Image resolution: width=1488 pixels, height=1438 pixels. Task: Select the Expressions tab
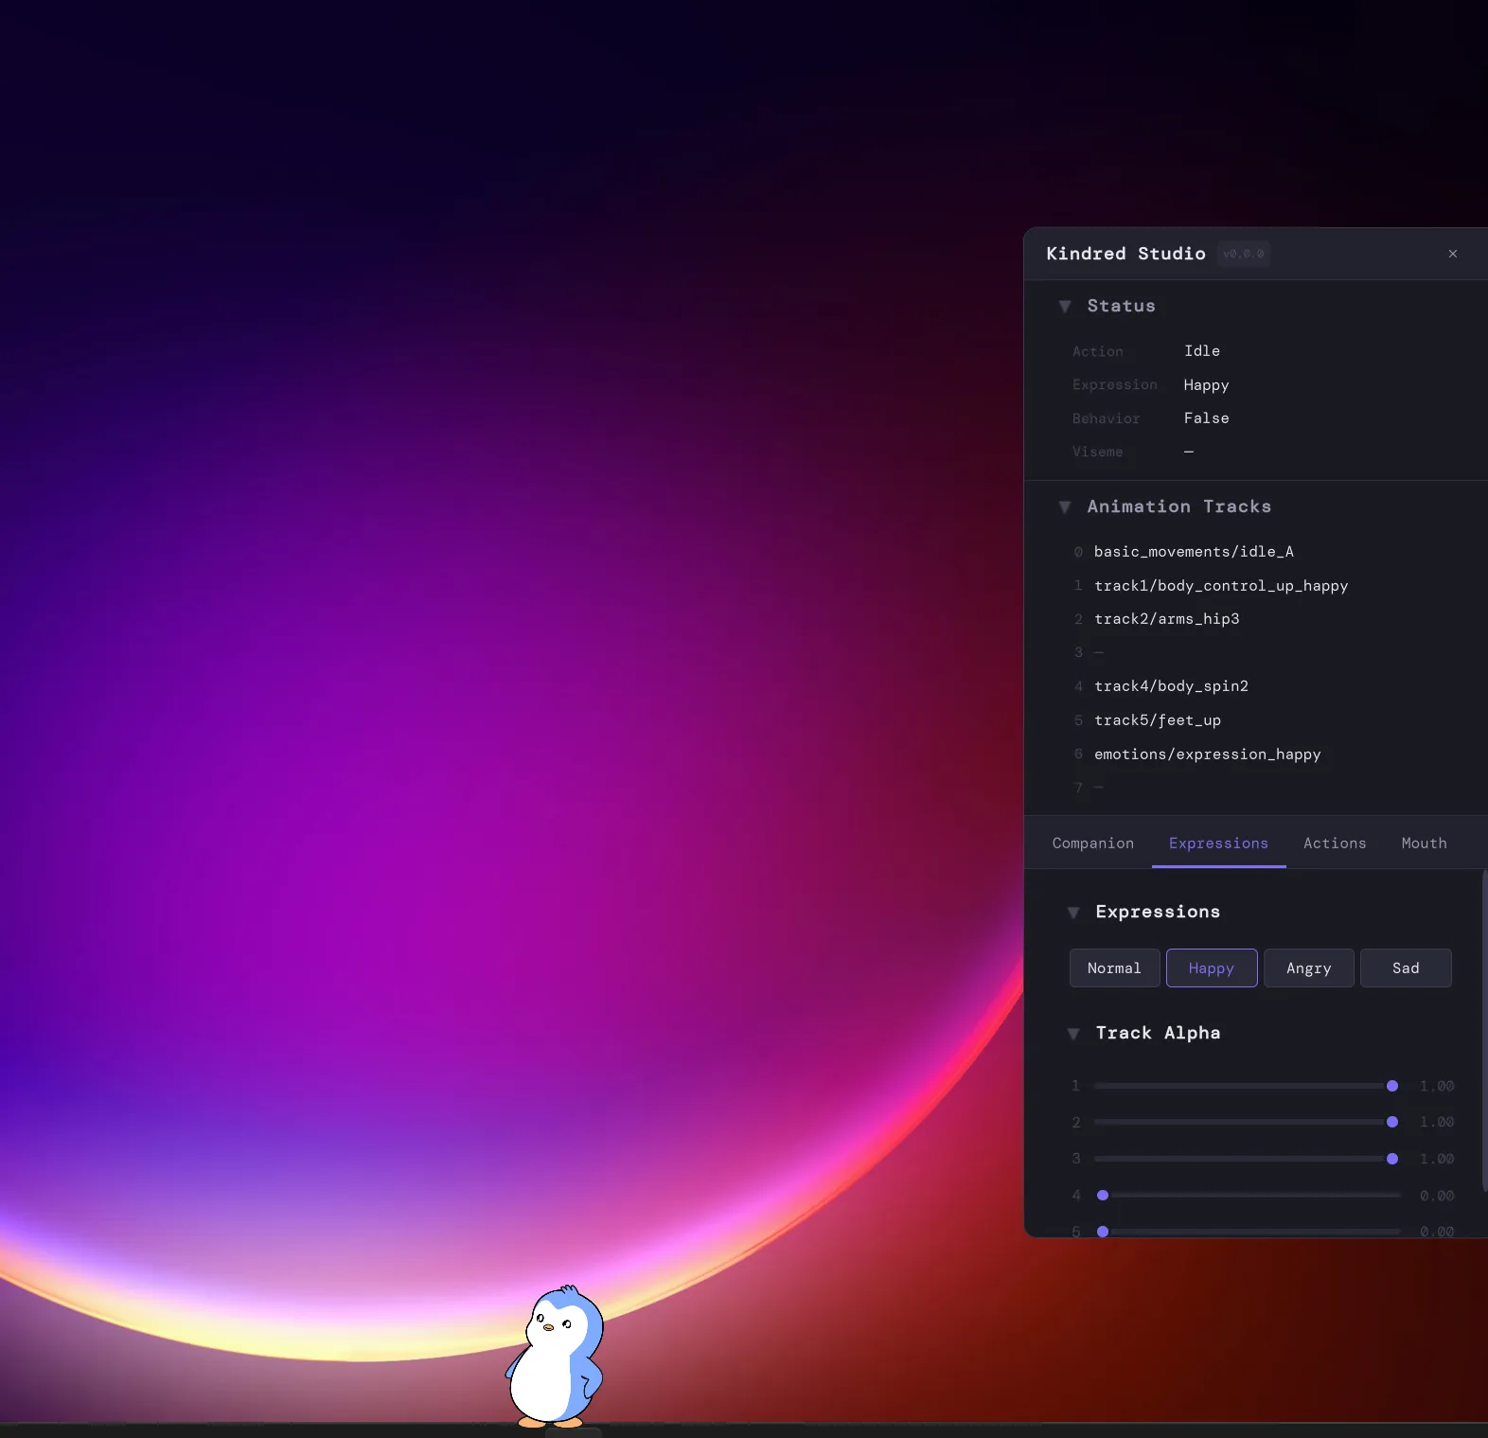tap(1217, 843)
